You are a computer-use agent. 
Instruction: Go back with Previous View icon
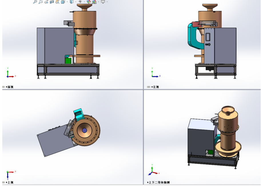(x=46, y=2)
